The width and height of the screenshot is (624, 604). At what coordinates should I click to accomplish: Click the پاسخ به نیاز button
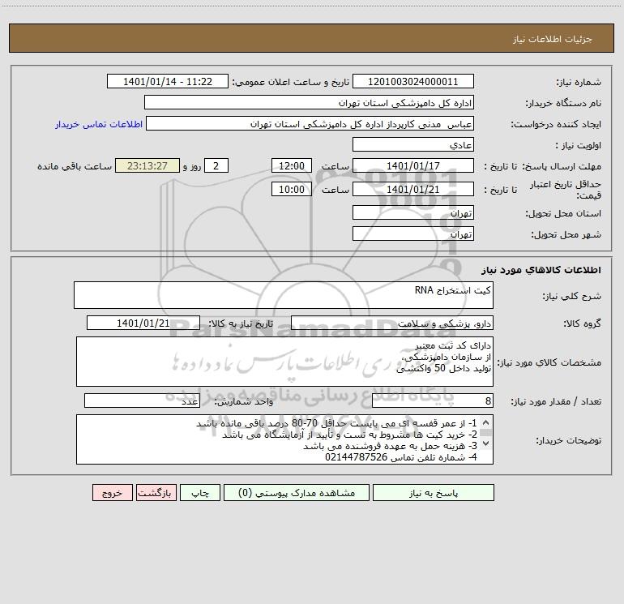(x=433, y=492)
